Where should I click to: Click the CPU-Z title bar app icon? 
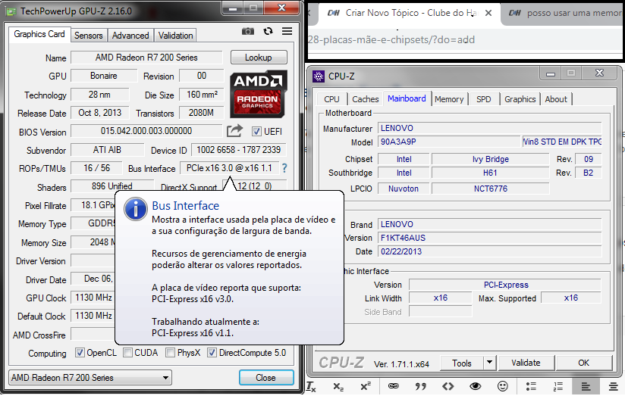tap(318, 76)
